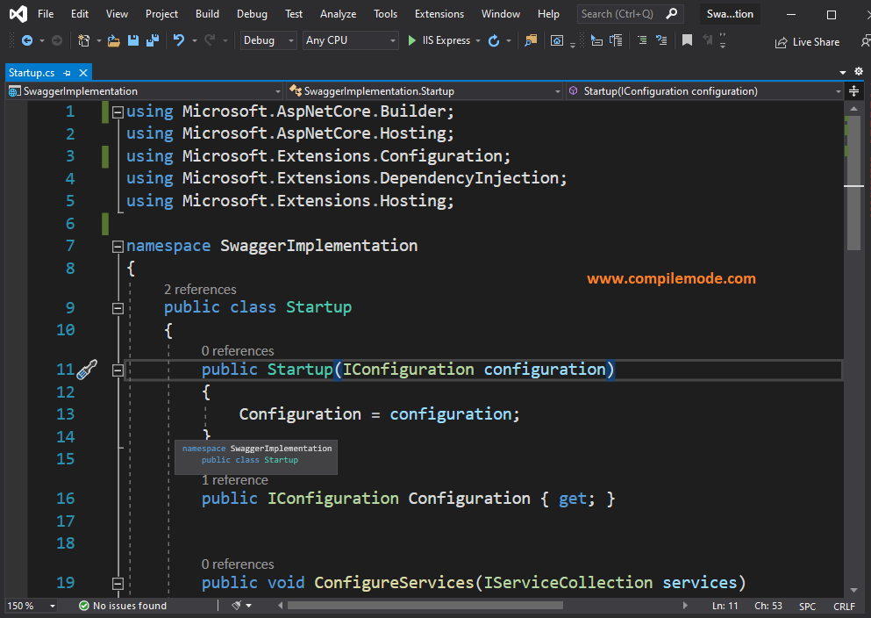
Task: Open Quick Actions screwdriver icon on line 11
Action: (x=85, y=370)
